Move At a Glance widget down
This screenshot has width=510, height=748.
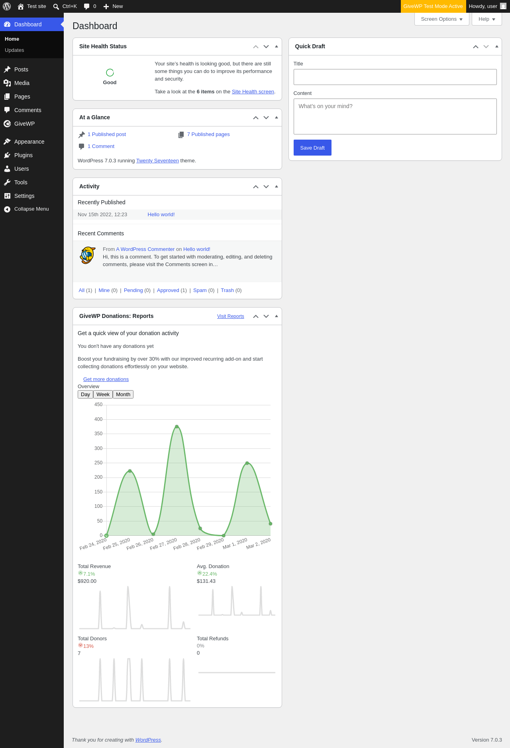[x=266, y=118]
